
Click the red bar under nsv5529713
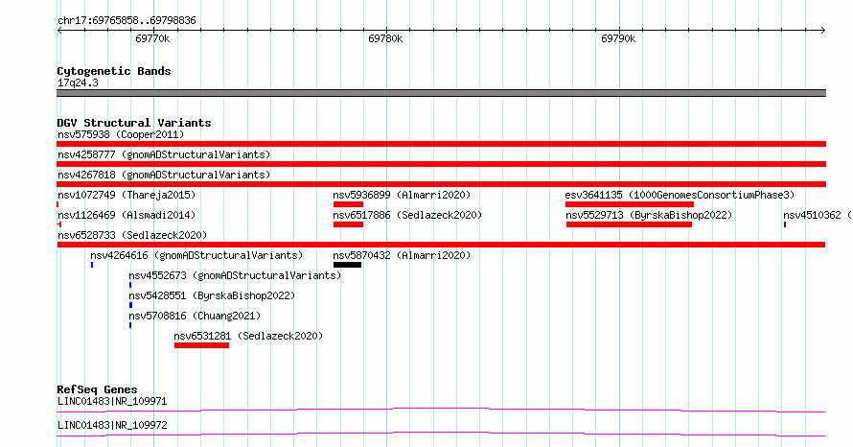[x=629, y=224]
